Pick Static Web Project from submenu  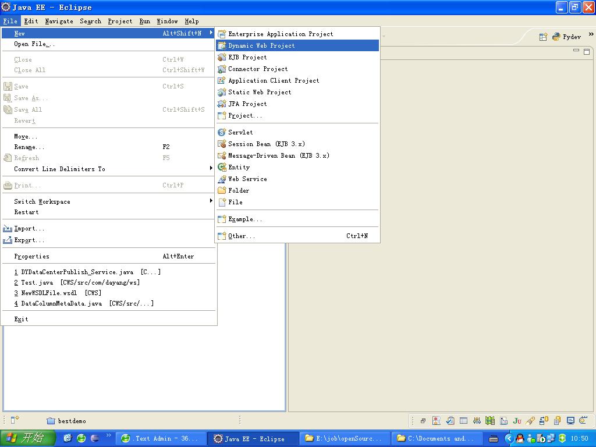[297, 93]
